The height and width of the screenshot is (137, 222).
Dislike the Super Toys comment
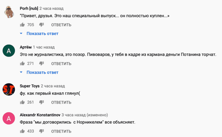pyautogui.click(x=42, y=102)
